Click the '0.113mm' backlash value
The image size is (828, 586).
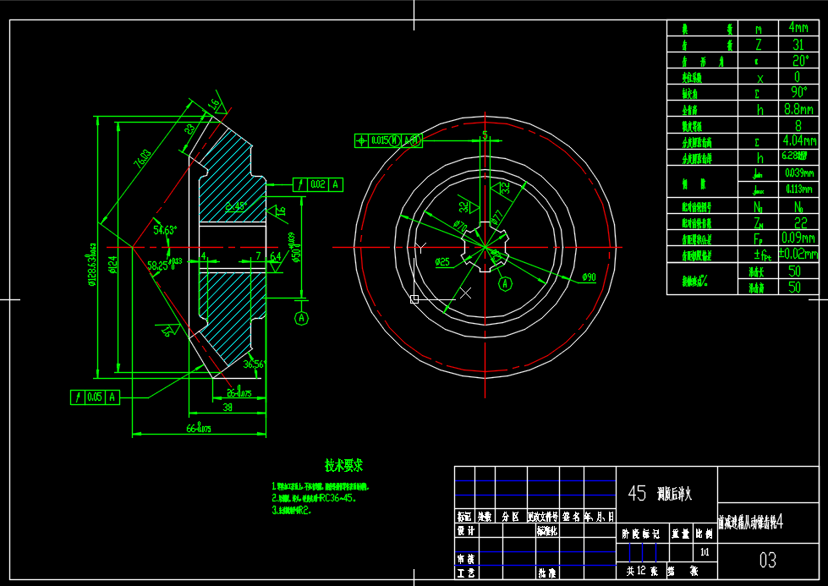click(799, 189)
